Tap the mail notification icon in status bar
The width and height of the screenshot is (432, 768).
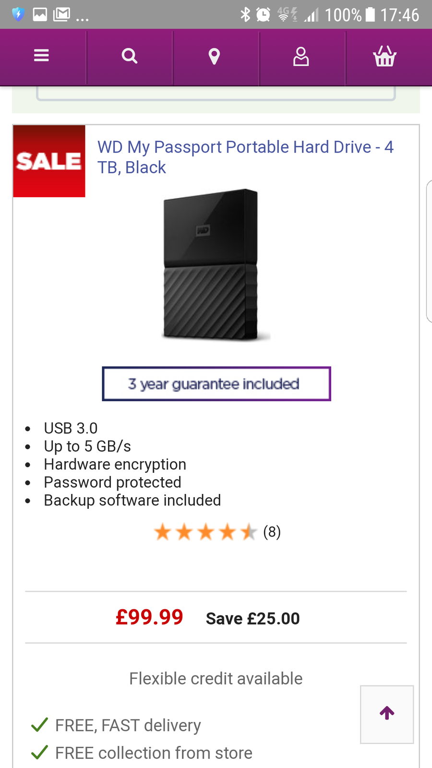click(61, 15)
